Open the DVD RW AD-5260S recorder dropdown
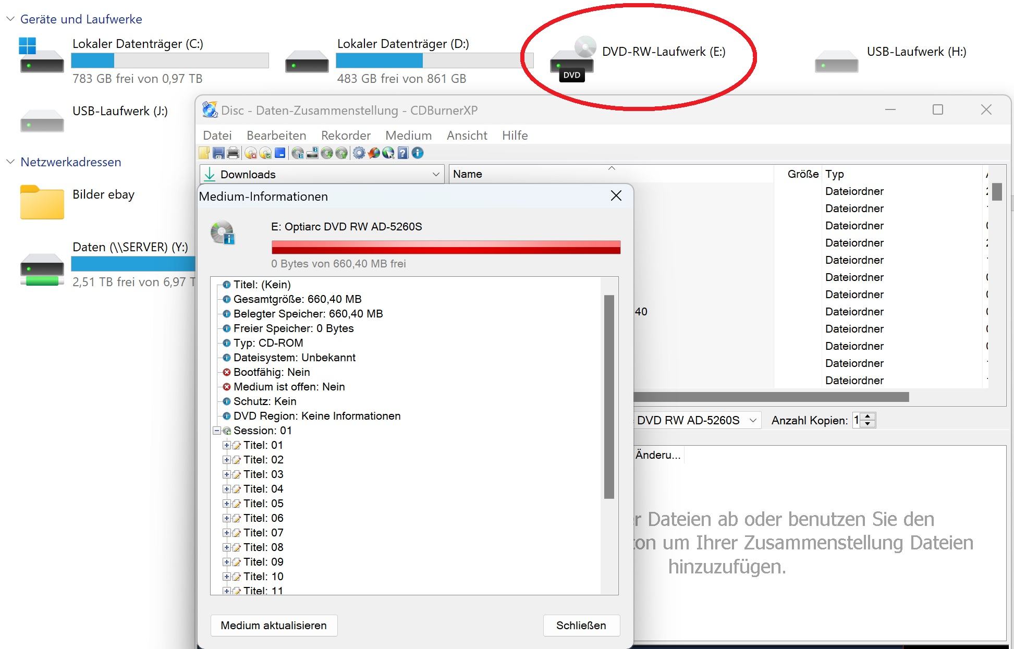This screenshot has height=649, width=1014. (x=752, y=420)
